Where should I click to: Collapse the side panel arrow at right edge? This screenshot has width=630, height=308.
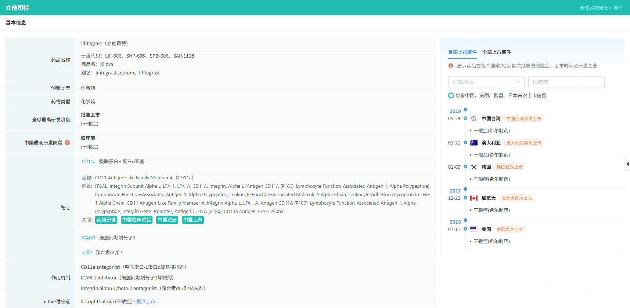click(x=627, y=164)
